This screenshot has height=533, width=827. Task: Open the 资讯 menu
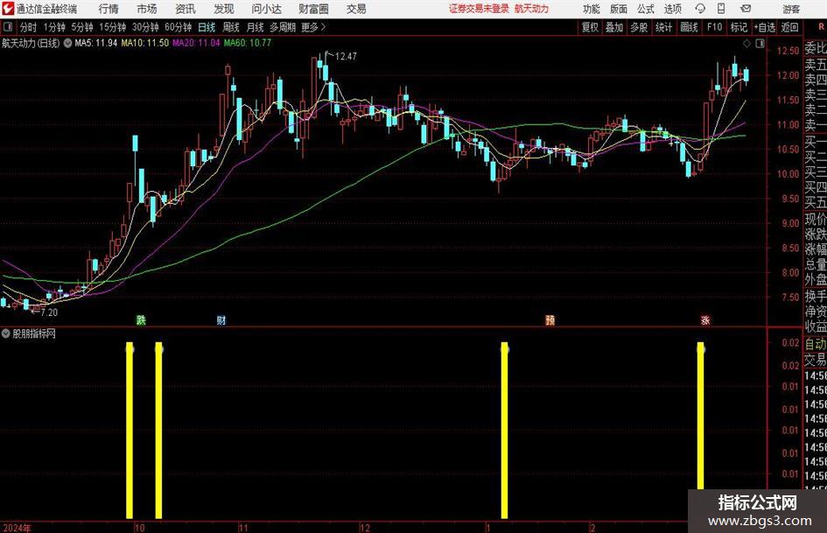(186, 9)
